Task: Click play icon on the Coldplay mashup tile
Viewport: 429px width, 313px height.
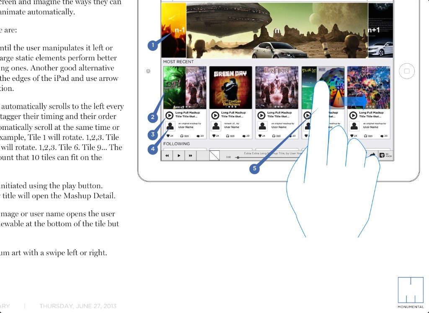Action: [x=353, y=115]
